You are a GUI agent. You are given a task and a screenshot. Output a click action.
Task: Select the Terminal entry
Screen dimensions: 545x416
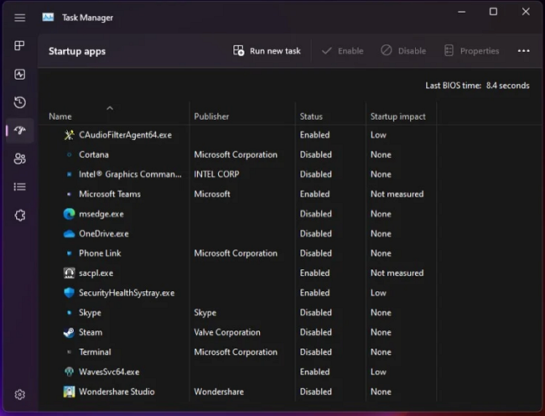pos(95,352)
